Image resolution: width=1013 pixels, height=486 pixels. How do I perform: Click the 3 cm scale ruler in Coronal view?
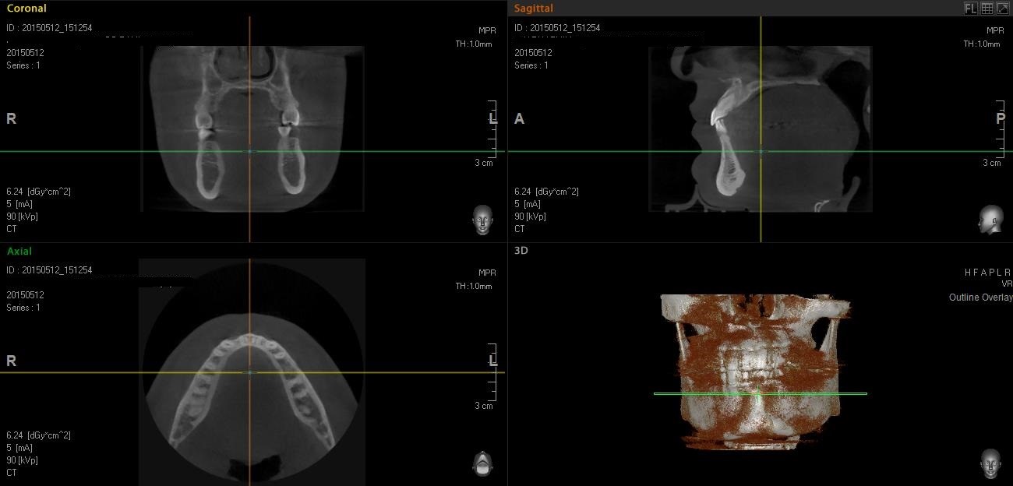(x=491, y=132)
